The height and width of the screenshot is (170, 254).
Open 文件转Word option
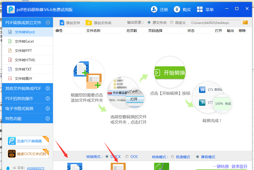point(28,32)
